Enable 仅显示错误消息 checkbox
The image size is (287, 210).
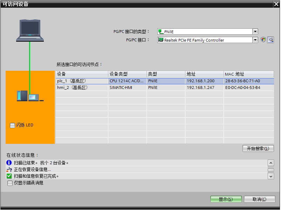pyautogui.click(x=10, y=183)
